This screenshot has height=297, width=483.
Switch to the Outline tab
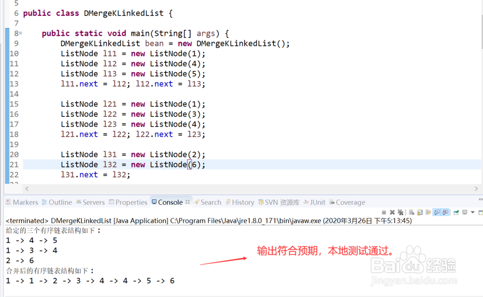57,202
